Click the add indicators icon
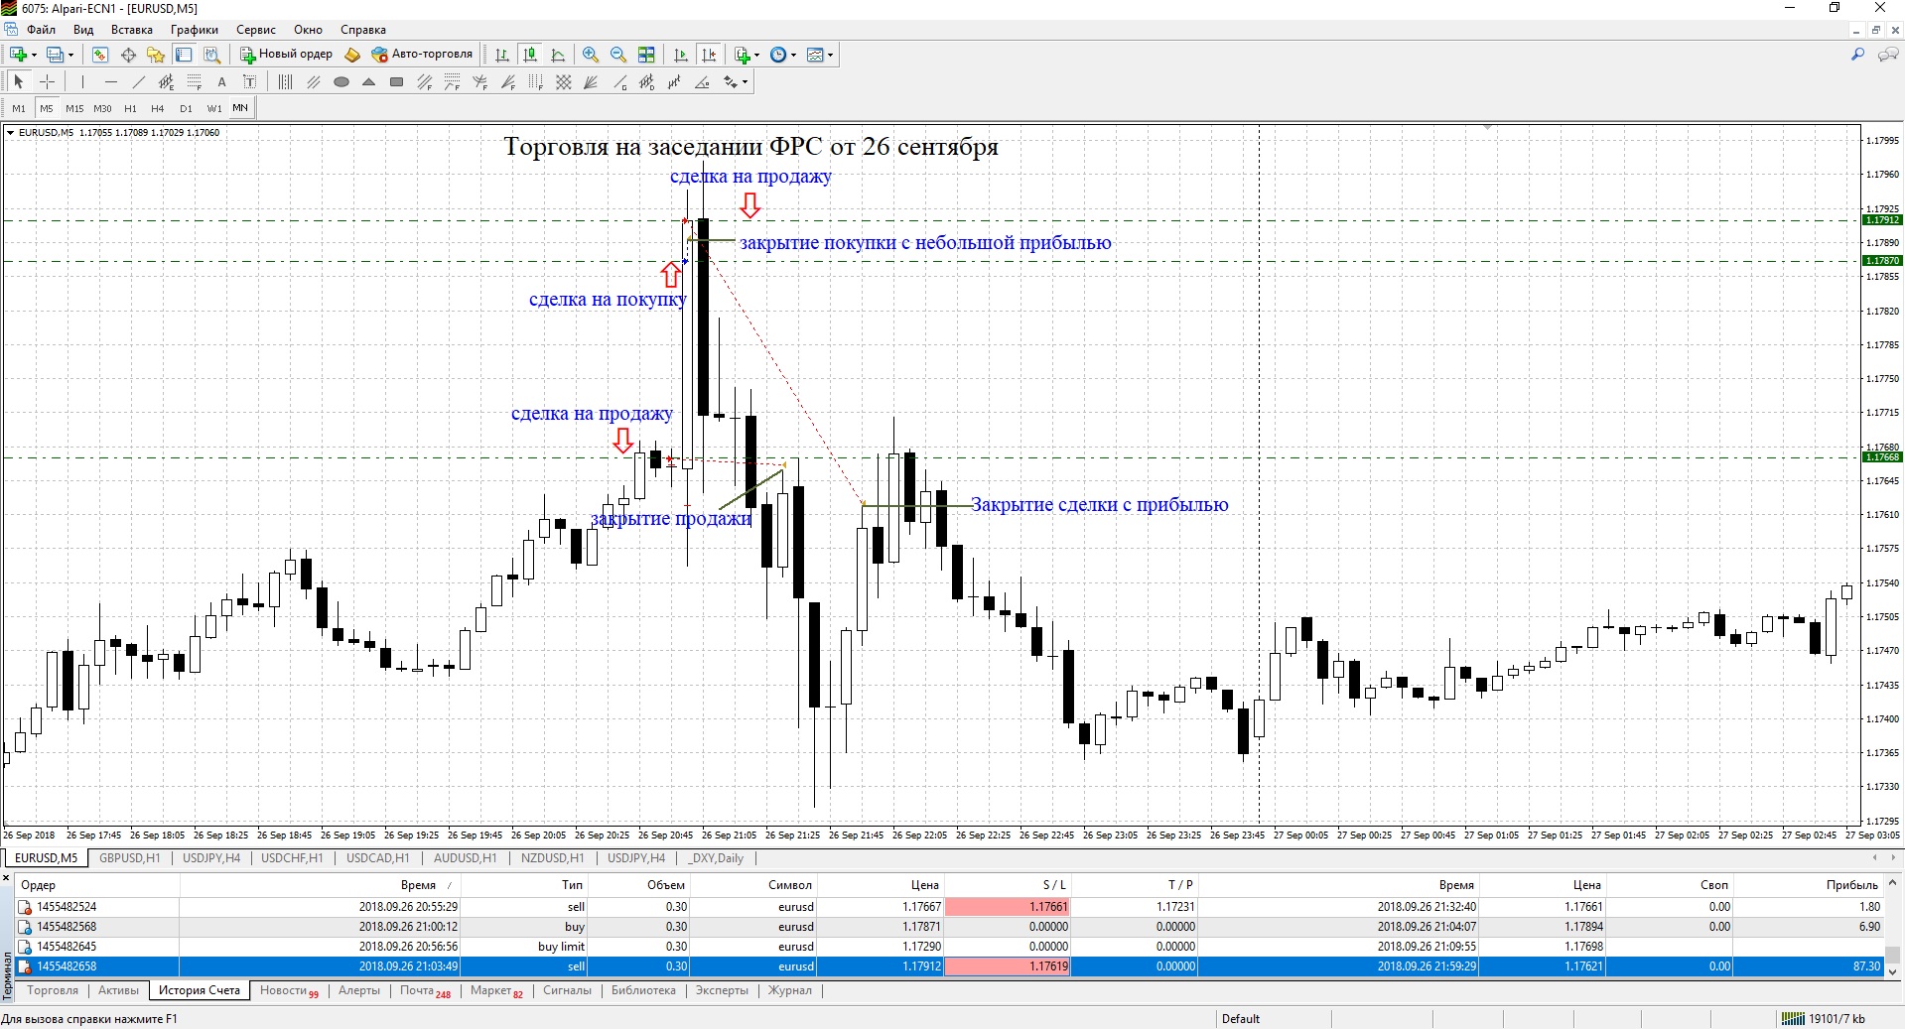 743,55
